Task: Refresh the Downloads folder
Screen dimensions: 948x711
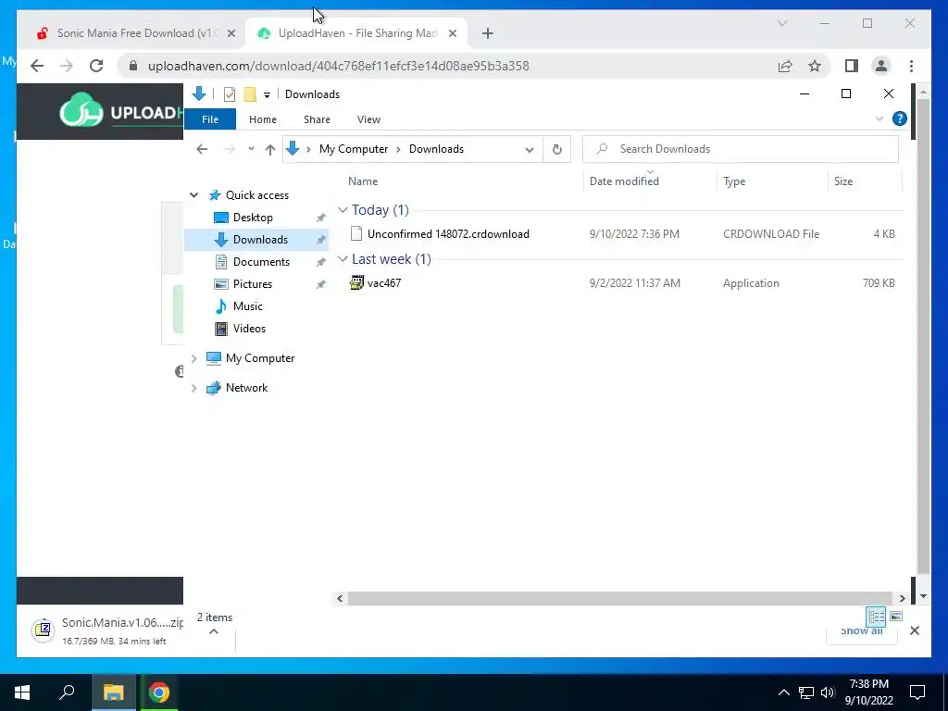Action: click(556, 149)
